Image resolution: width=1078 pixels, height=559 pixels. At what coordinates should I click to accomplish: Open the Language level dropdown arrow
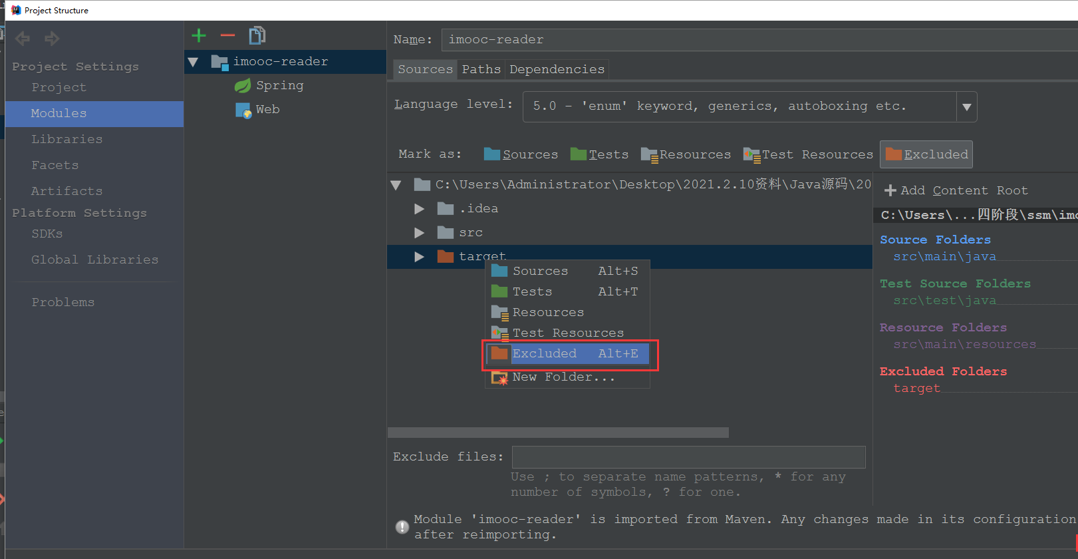(x=967, y=106)
